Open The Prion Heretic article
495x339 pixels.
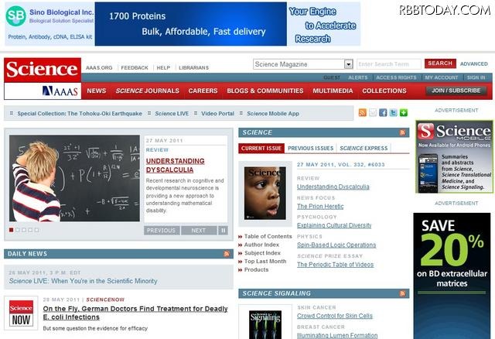click(x=320, y=207)
